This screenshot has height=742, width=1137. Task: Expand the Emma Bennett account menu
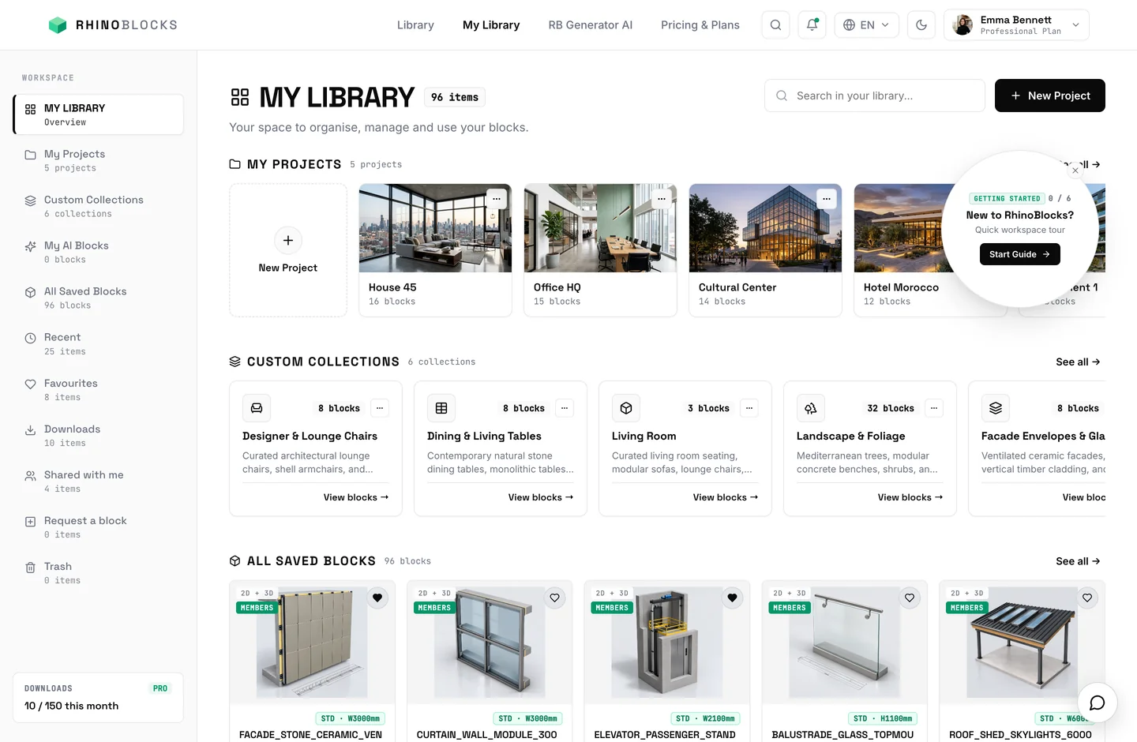click(x=1016, y=25)
